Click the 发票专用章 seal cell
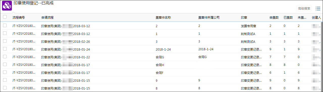 tap(249, 26)
